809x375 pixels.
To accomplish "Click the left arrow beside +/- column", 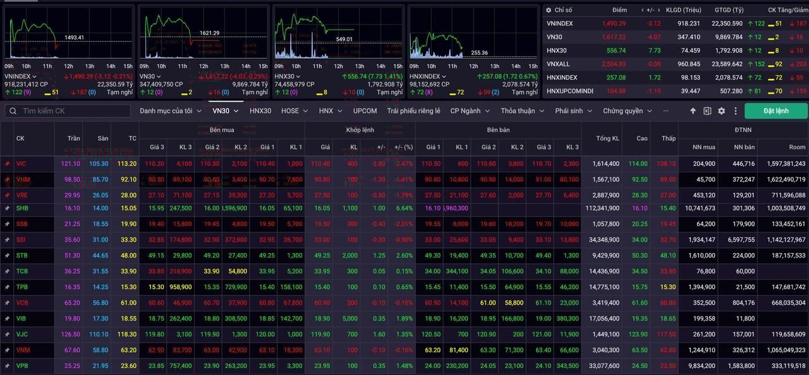I will pyautogui.click(x=643, y=10).
